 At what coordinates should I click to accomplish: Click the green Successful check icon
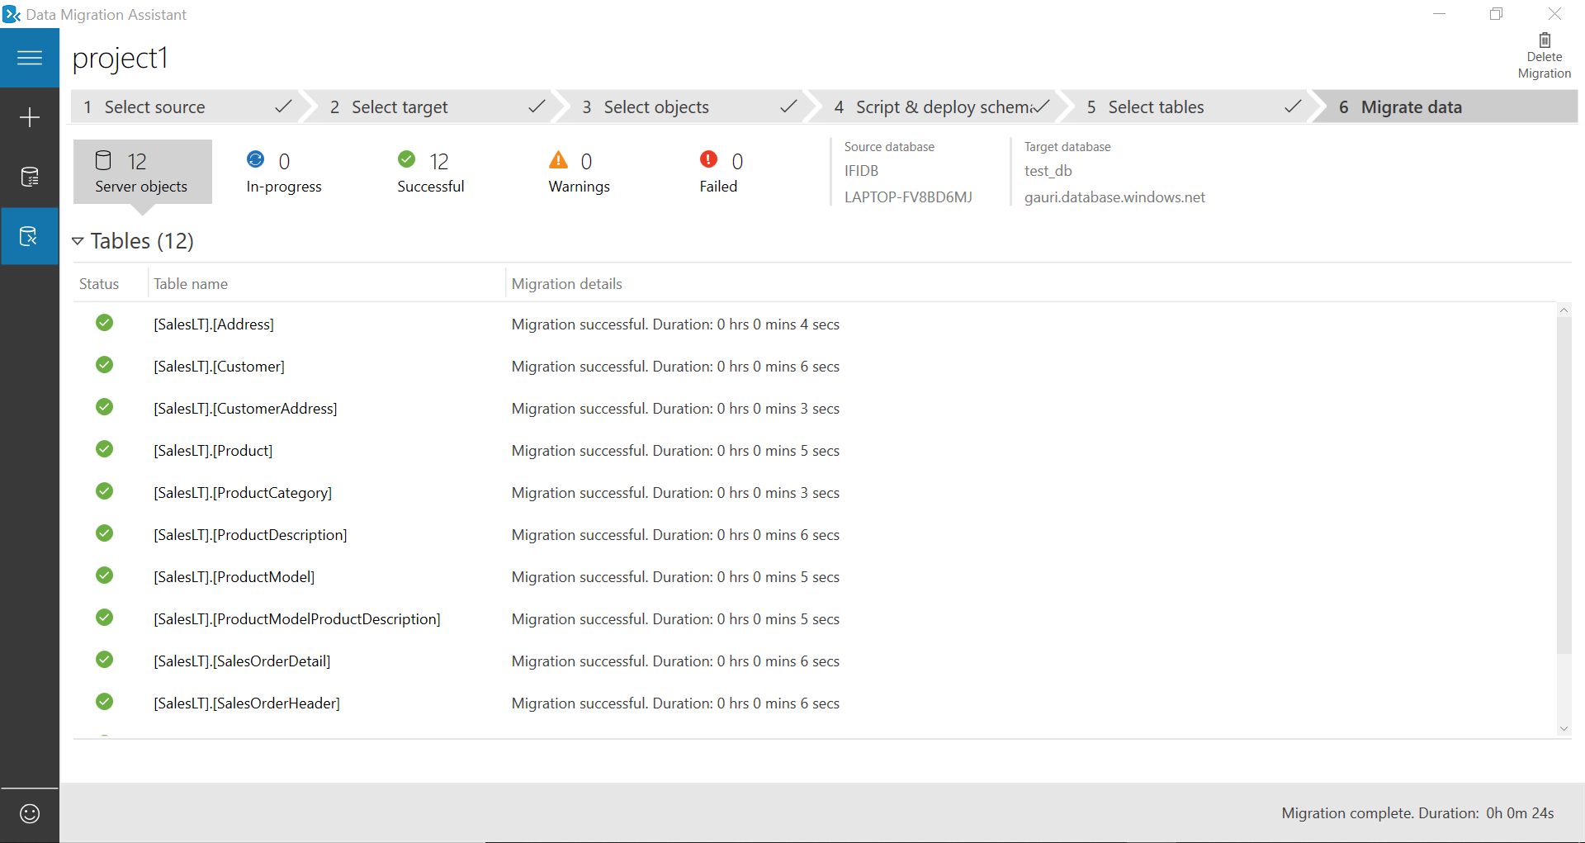tap(406, 159)
